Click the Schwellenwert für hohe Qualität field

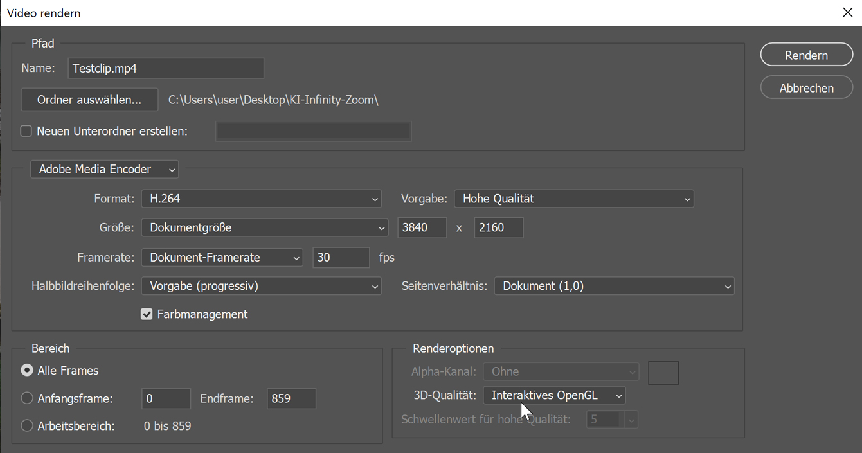point(604,420)
